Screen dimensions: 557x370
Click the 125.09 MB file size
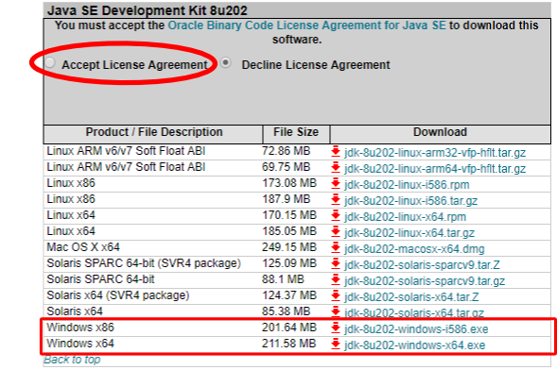pyautogui.click(x=289, y=263)
